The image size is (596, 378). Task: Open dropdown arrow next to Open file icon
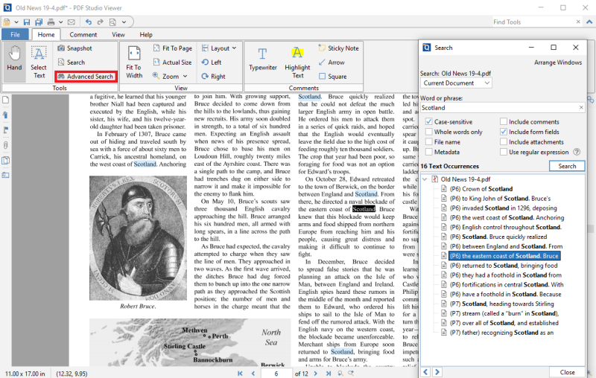16,22
